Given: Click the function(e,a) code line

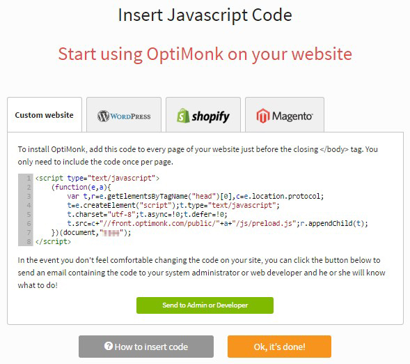Looking at the screenshot, I should [81, 188].
